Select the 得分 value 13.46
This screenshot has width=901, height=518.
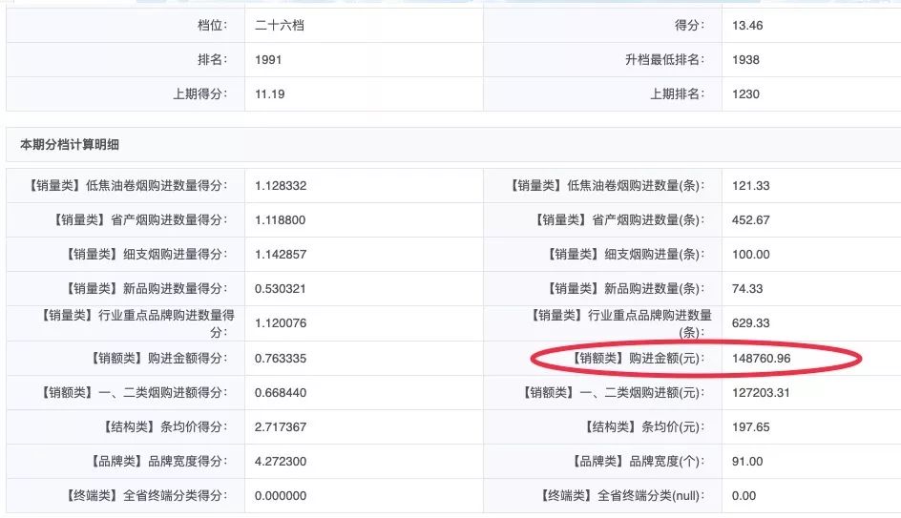coord(747,25)
